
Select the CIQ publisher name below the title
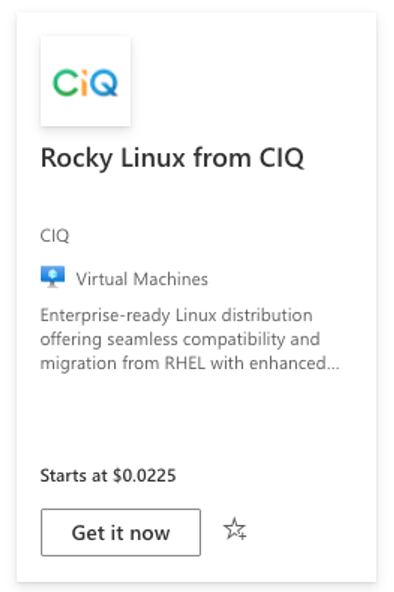(55, 235)
